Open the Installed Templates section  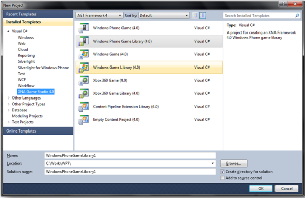pyautogui.click(x=38, y=22)
